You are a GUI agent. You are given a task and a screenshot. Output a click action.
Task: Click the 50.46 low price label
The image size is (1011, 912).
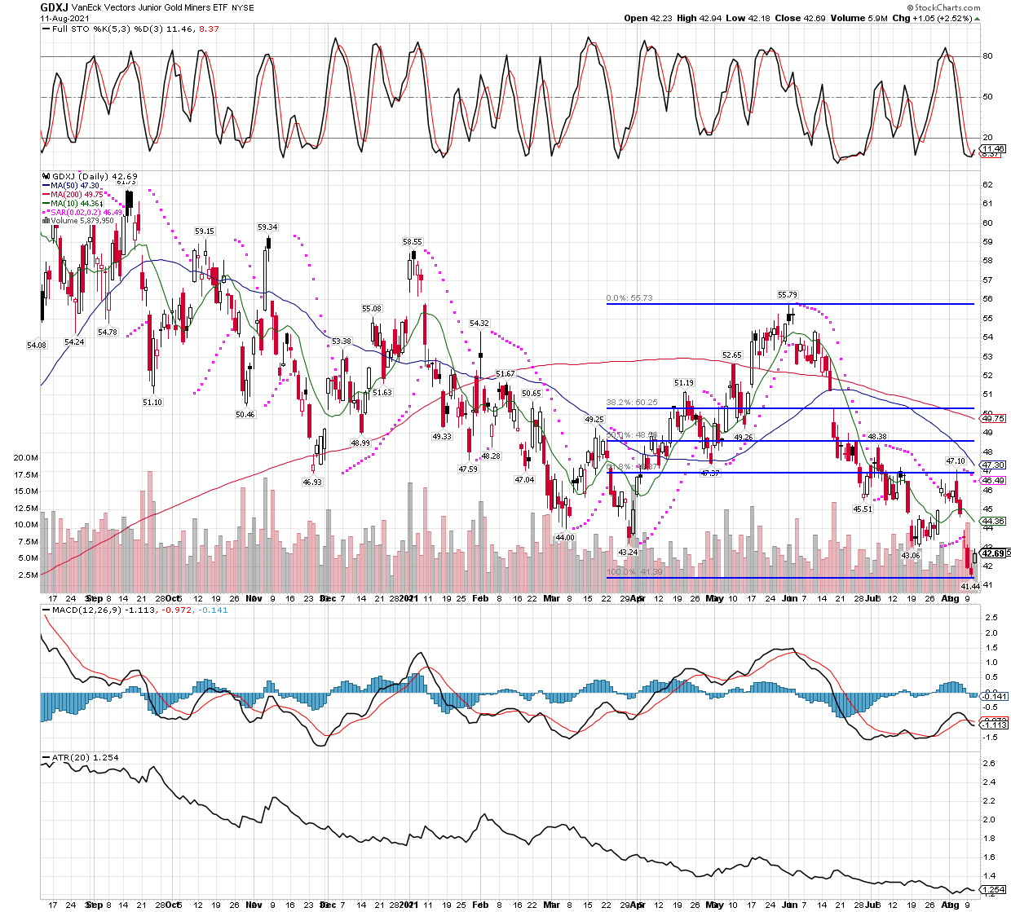(x=245, y=415)
